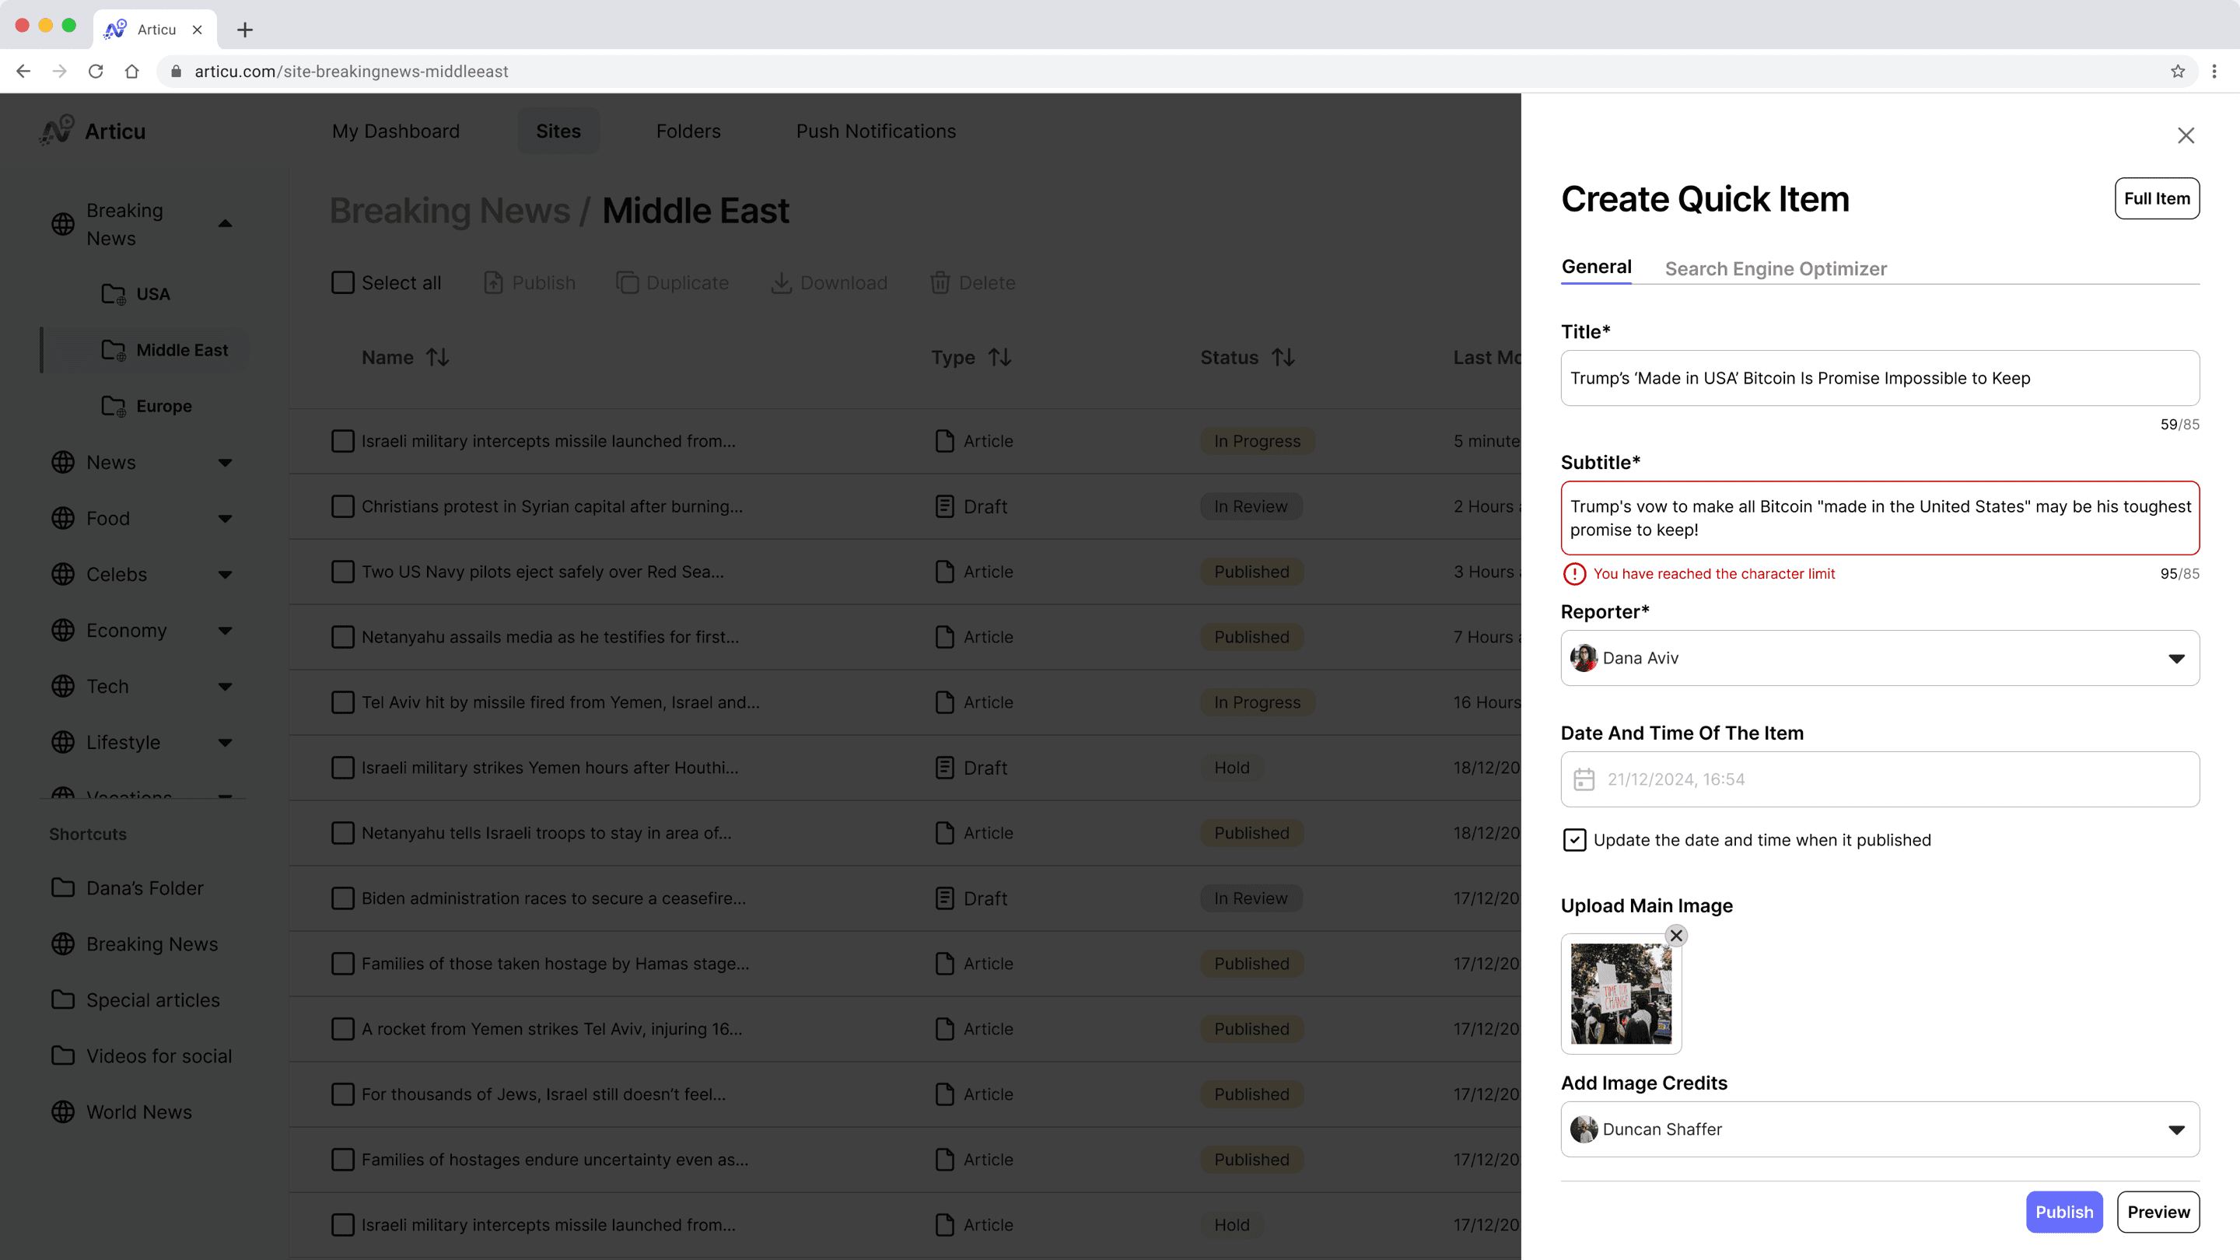Open the Breaking News shortcut
Image resolution: width=2240 pixels, height=1260 pixels.
tap(135, 943)
